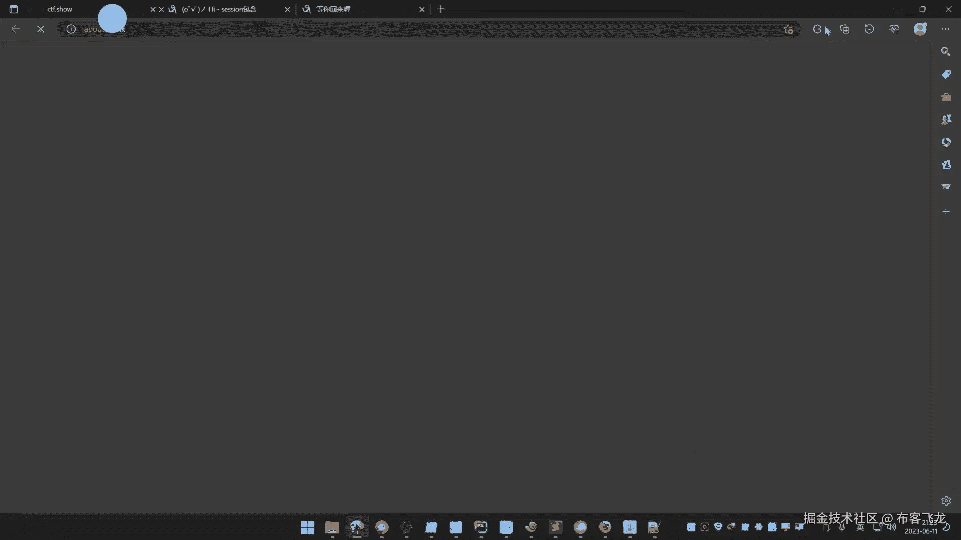Open sidebar Outlook icon
Viewport: 961px width, 540px height.
946,165
